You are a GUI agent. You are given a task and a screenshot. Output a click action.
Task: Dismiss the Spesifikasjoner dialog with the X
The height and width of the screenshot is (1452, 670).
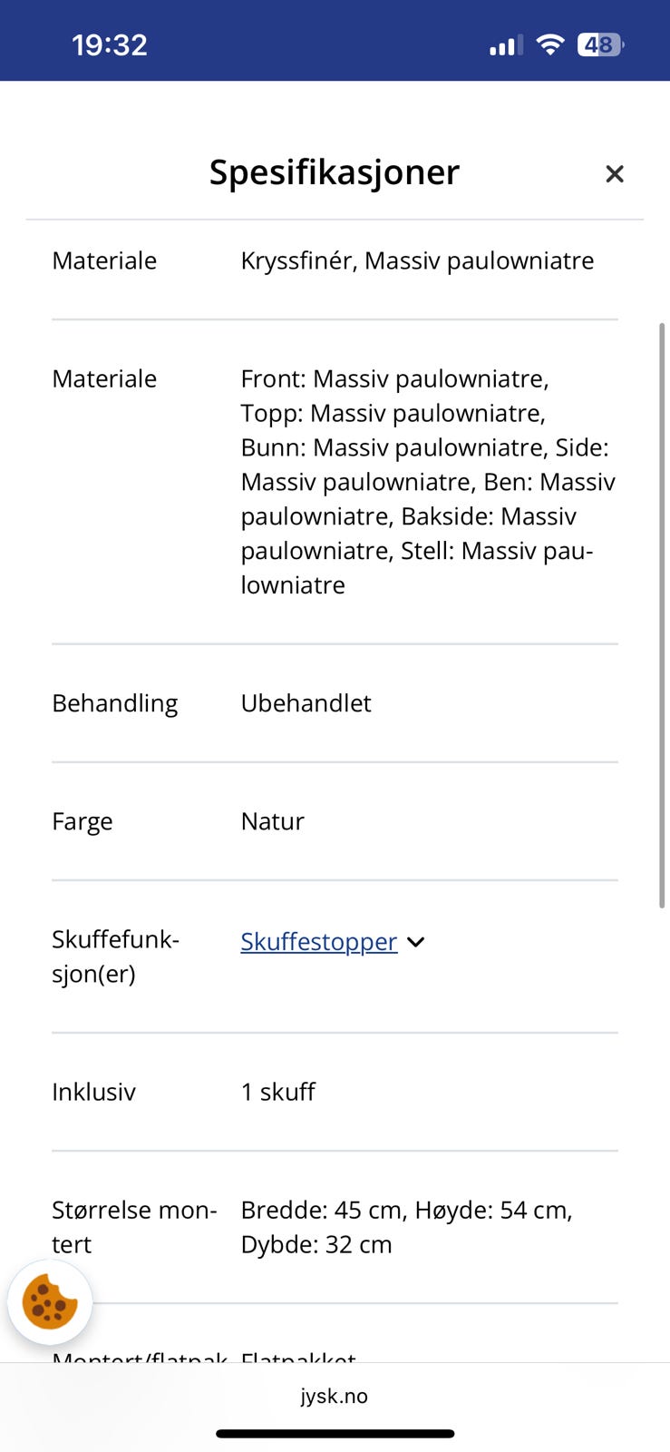coord(615,173)
